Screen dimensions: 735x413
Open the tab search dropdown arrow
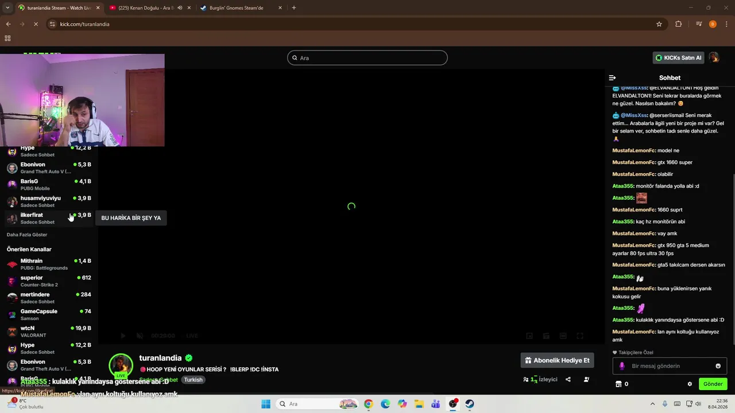[x=7, y=8]
